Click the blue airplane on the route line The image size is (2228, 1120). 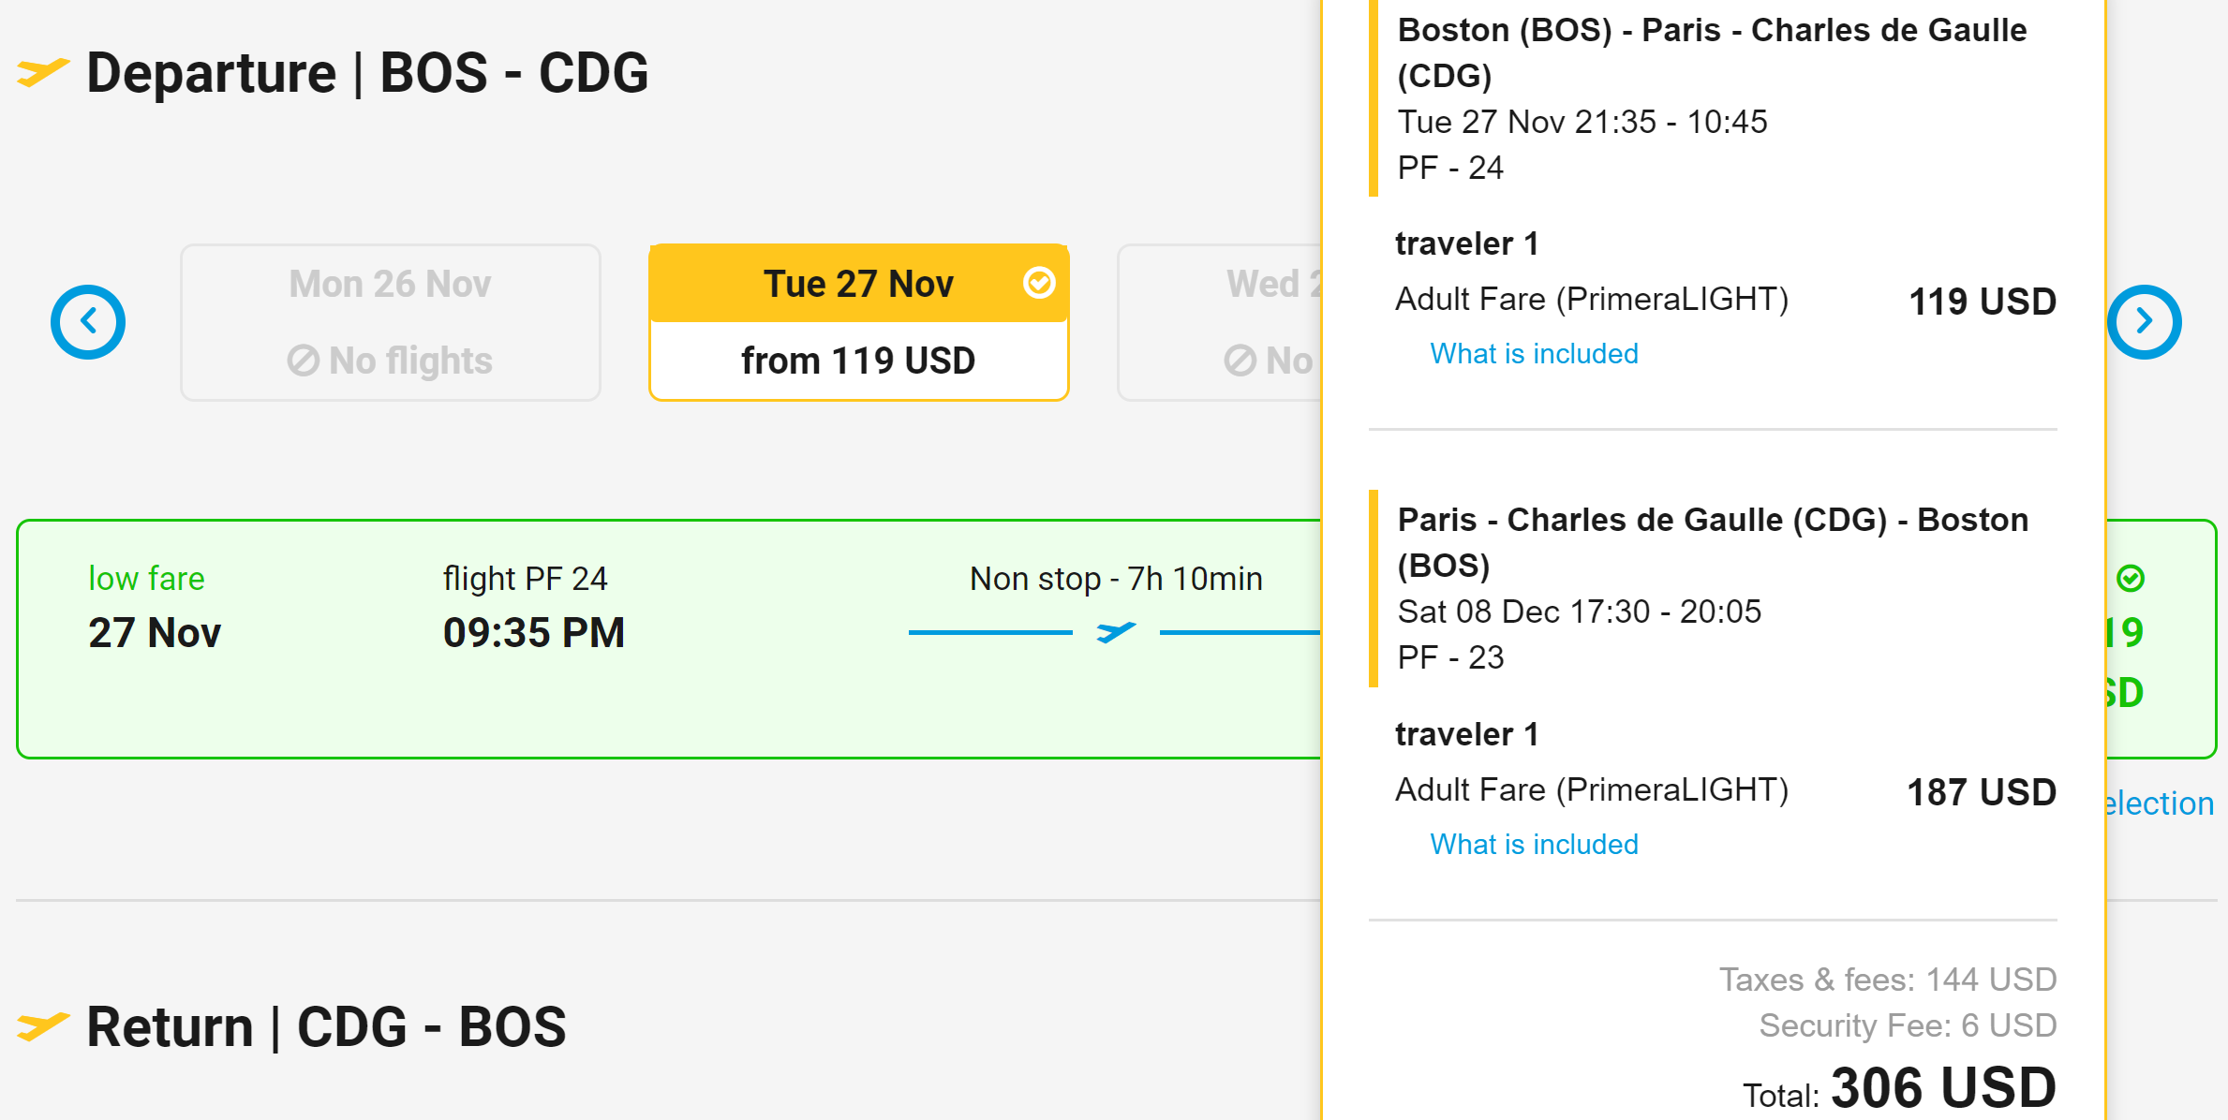[1116, 632]
